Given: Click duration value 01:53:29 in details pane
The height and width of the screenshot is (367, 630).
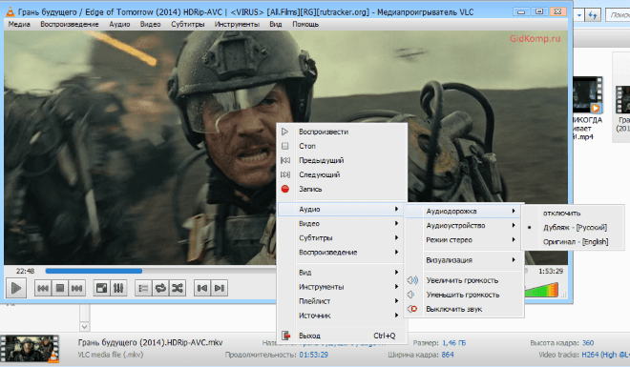Looking at the screenshot, I should 313,355.
